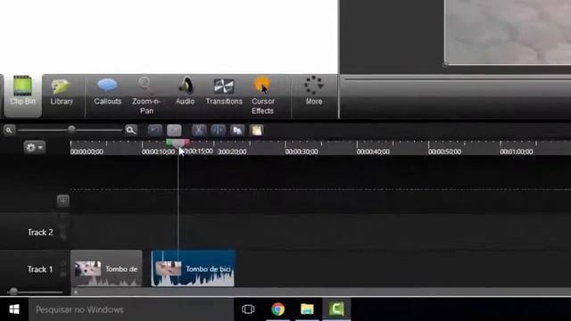Screen dimensions: 571x321
Task: Click the timeline zoom out magnifier
Action: 9,130
